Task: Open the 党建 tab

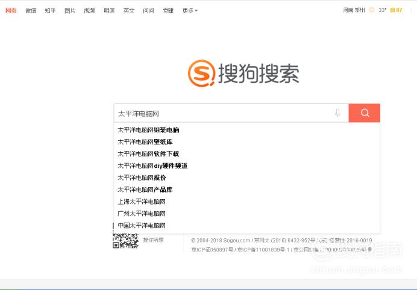Action: pyautogui.click(x=168, y=10)
